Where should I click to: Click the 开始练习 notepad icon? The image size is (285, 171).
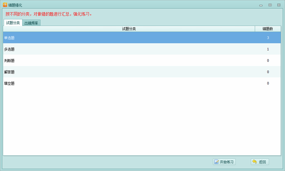pos(217,162)
